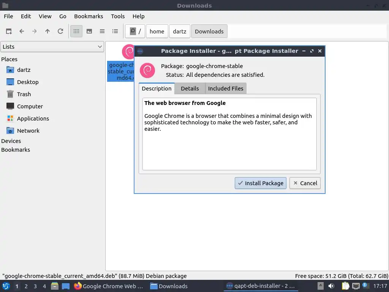Image resolution: width=389 pixels, height=292 pixels.
Task: Click the Bookmarks section header in sidebar
Action: [16, 150]
